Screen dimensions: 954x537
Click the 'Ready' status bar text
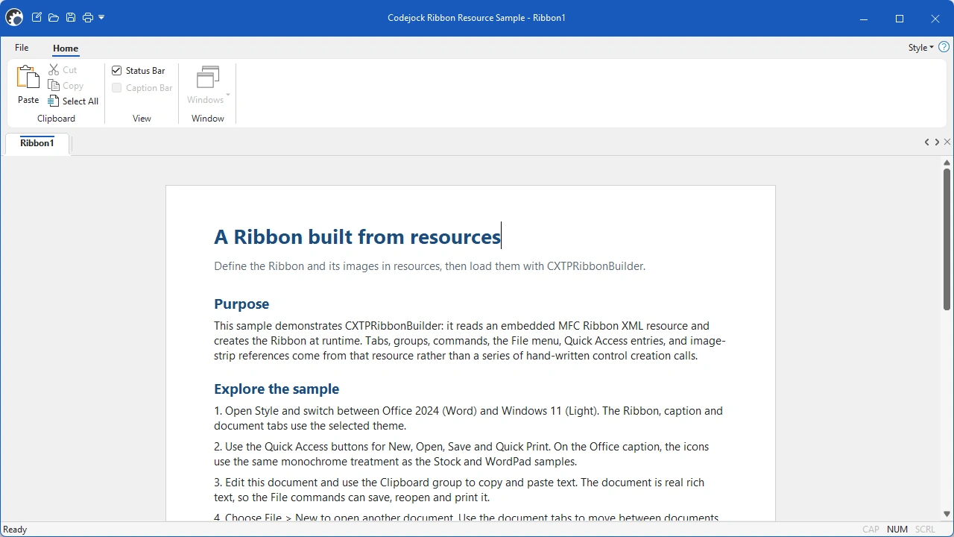[x=15, y=530]
